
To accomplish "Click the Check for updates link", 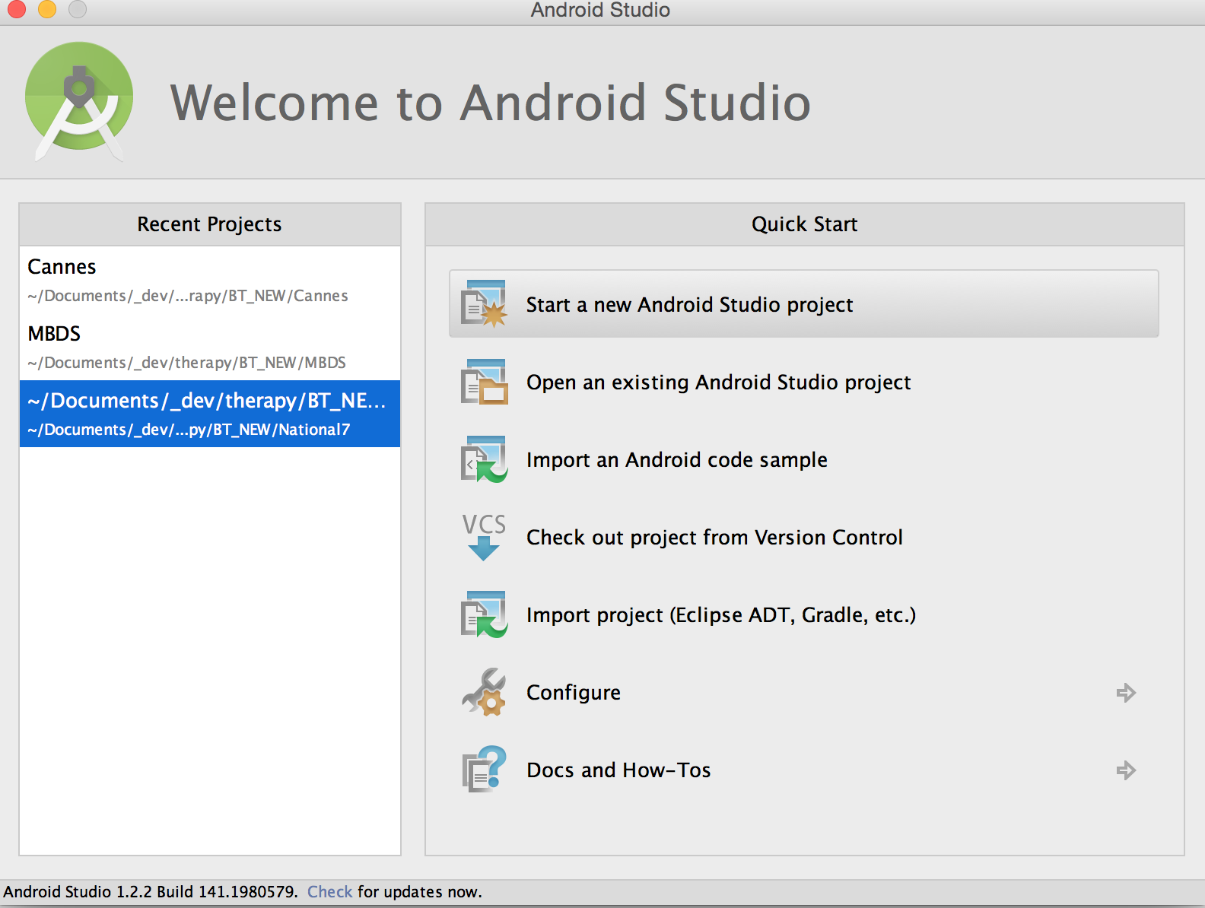I will point(329,891).
